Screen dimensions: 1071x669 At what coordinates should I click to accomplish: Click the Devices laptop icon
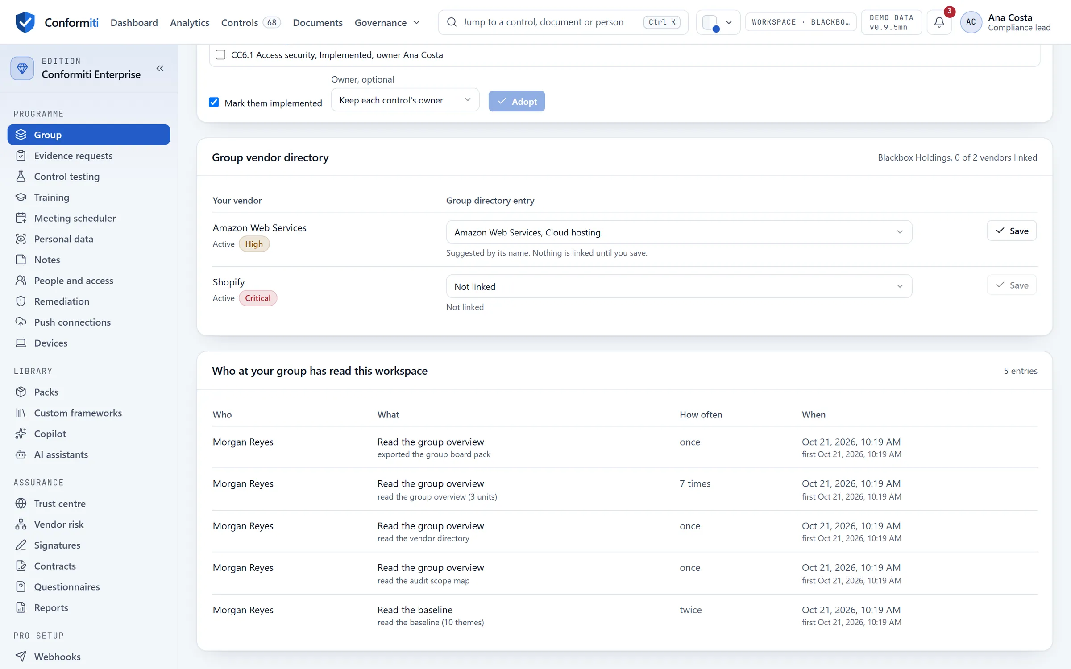21,343
